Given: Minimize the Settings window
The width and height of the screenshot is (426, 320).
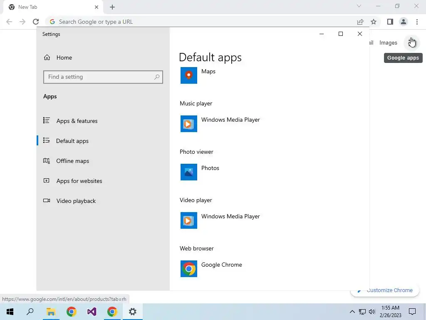Looking at the screenshot, I should [x=322, y=34].
